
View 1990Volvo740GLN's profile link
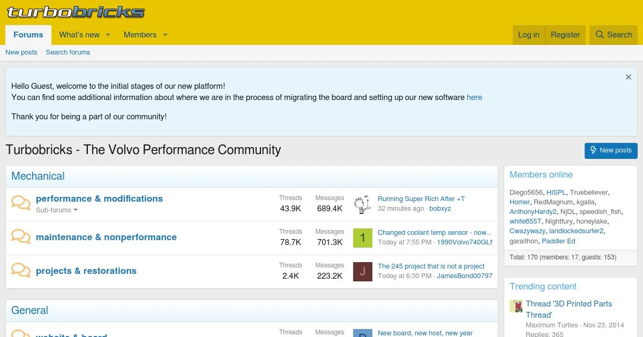(x=465, y=242)
